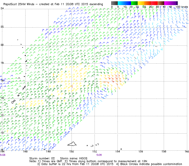Click the '148' longitude axis label
189x166 pixels.
48,151
